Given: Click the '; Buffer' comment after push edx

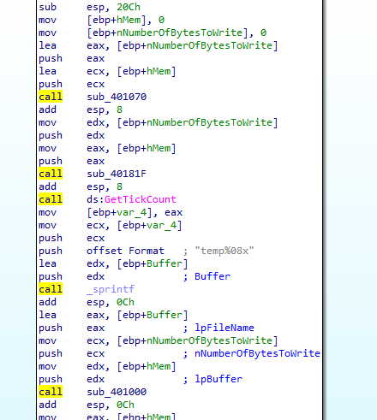Looking at the screenshot, I should [206, 276].
